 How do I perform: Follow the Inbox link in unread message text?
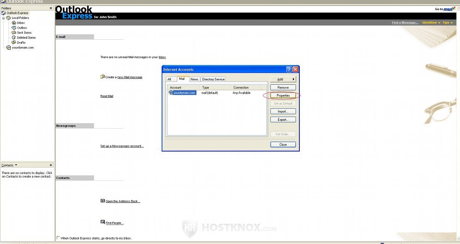coord(162,57)
